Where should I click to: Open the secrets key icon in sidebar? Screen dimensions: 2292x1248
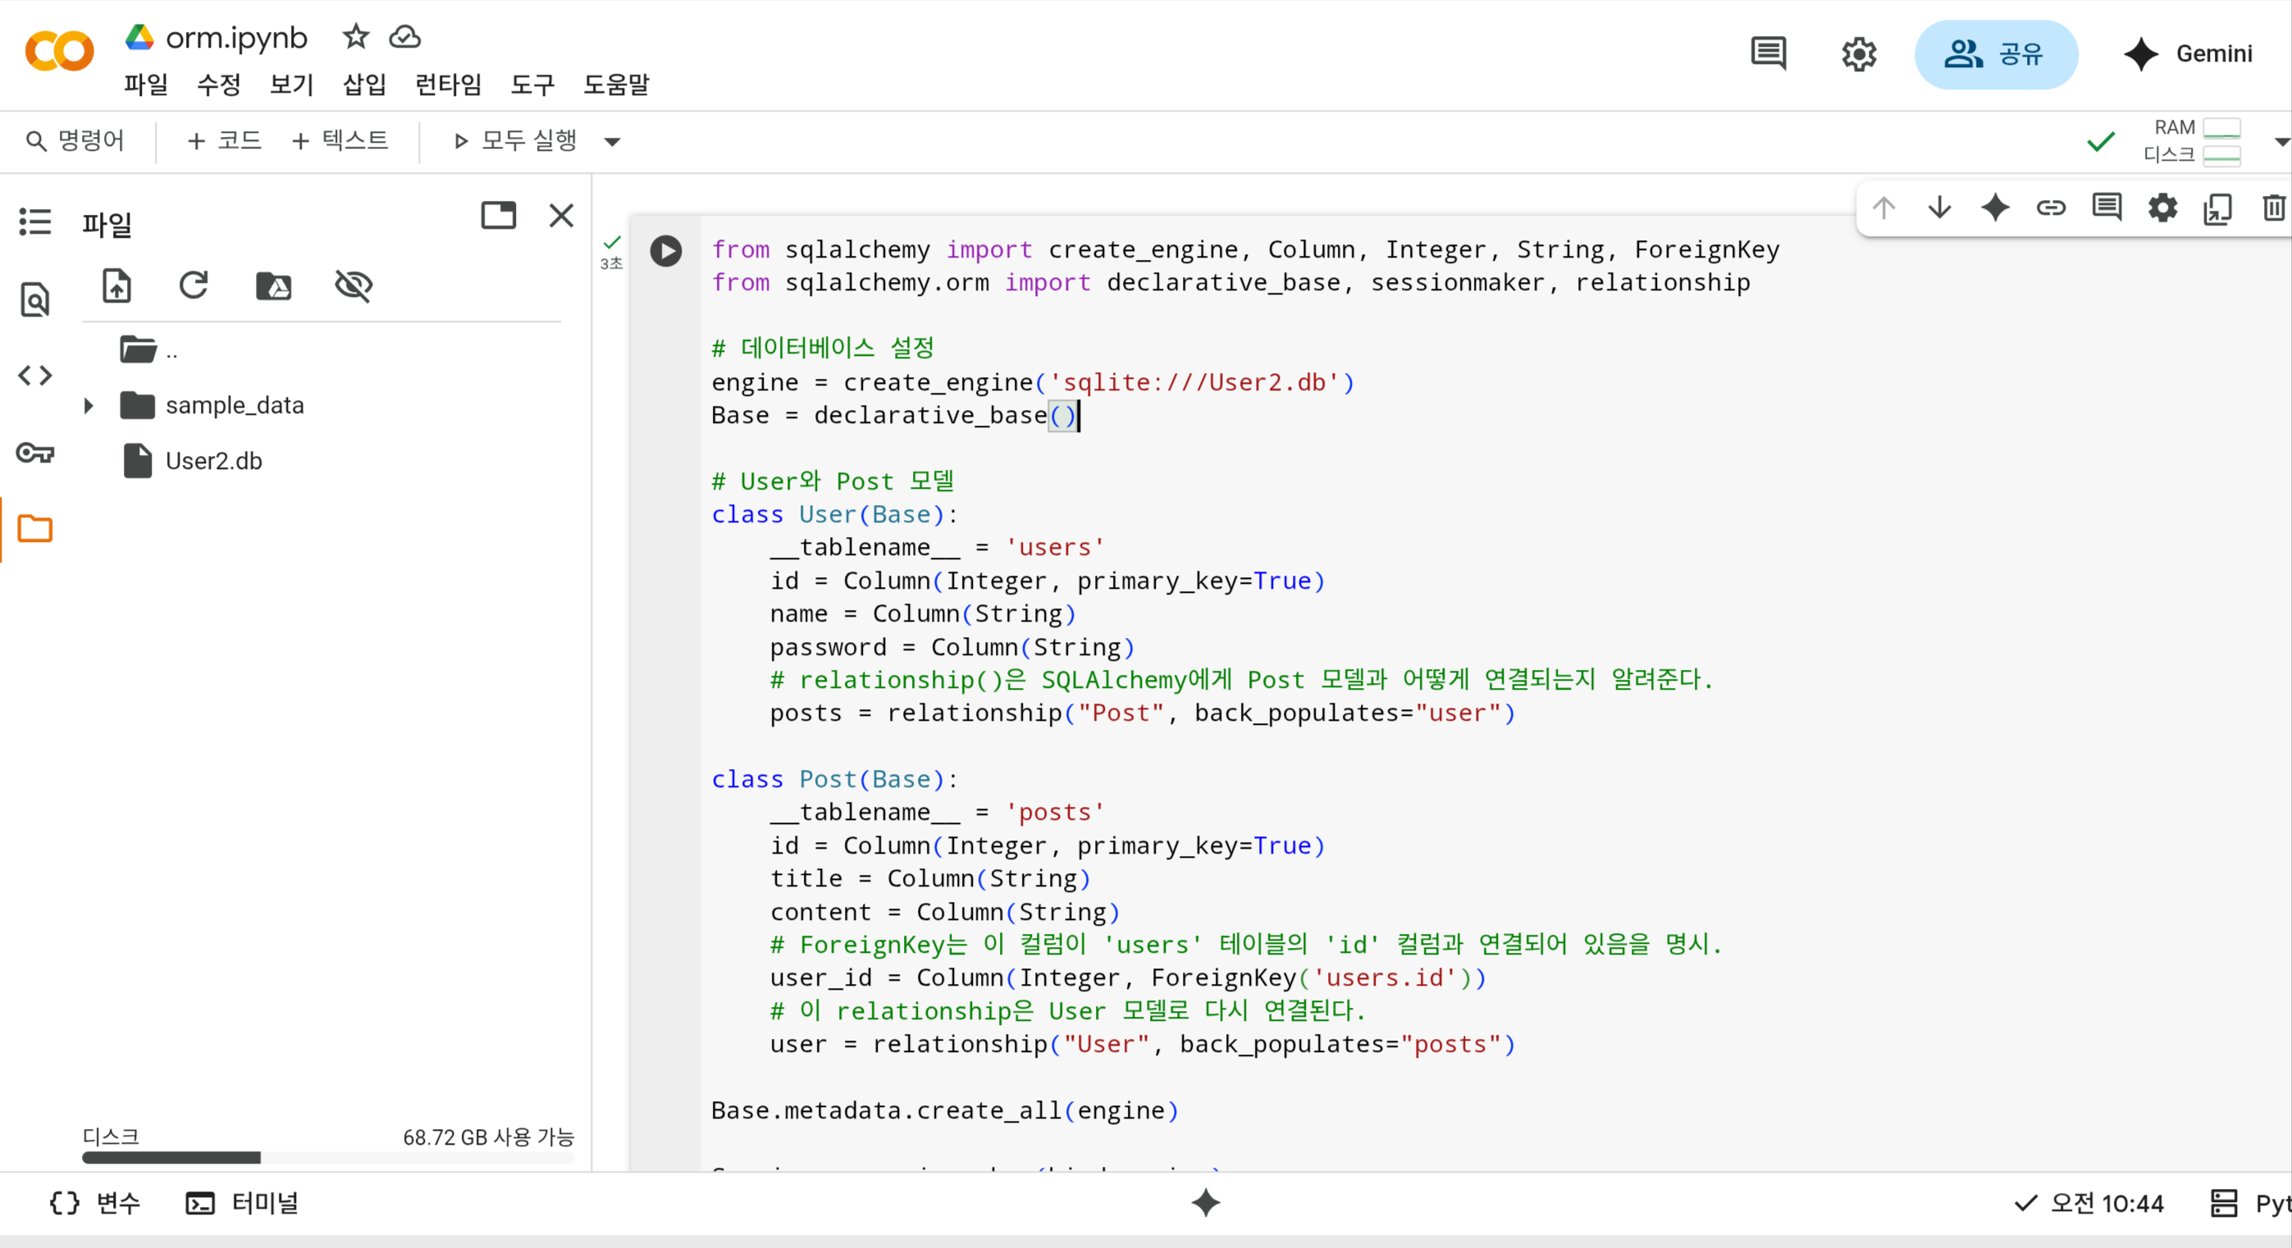point(35,453)
